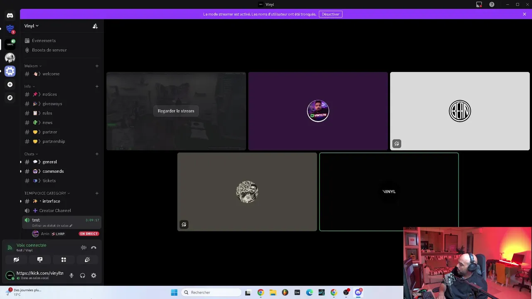Open Ableton Live from the taskbar
The image size is (532, 299).
click(297, 292)
